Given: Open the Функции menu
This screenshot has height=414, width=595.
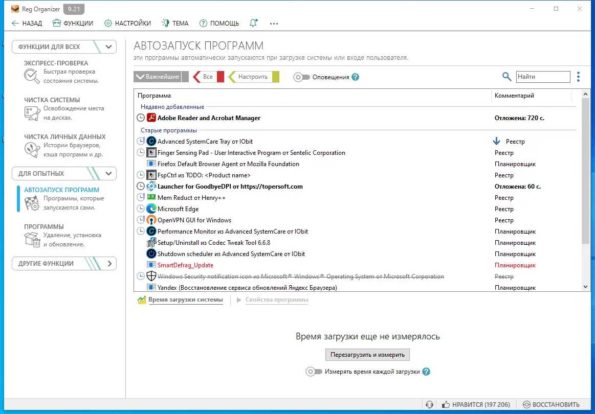Looking at the screenshot, I should 73,23.
